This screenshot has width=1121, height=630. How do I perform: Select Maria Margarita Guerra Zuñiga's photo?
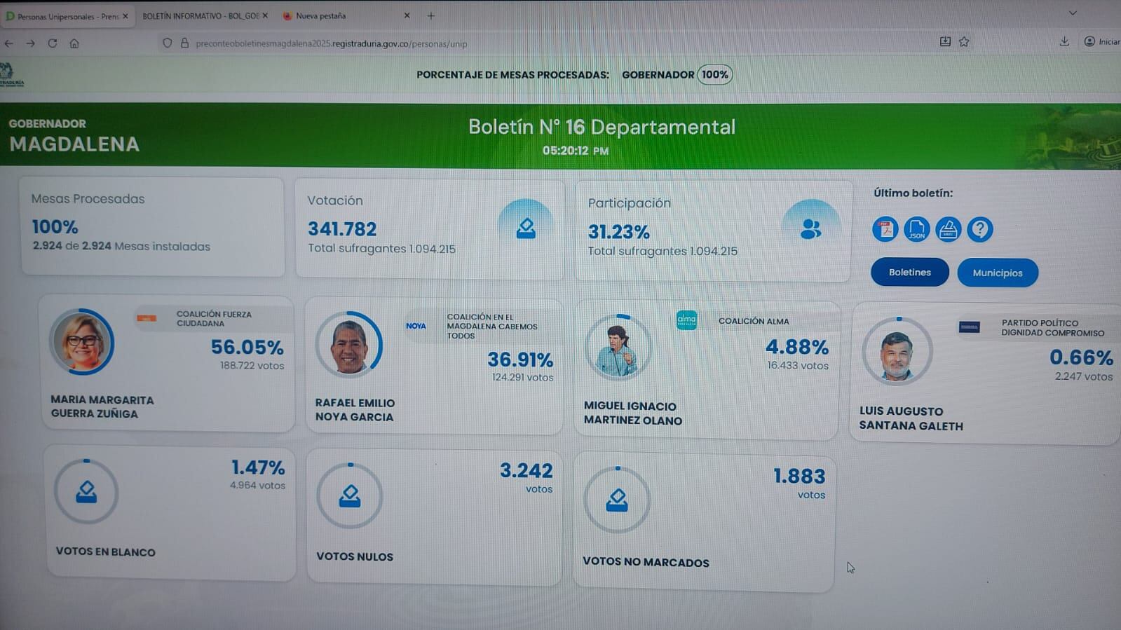[82, 343]
